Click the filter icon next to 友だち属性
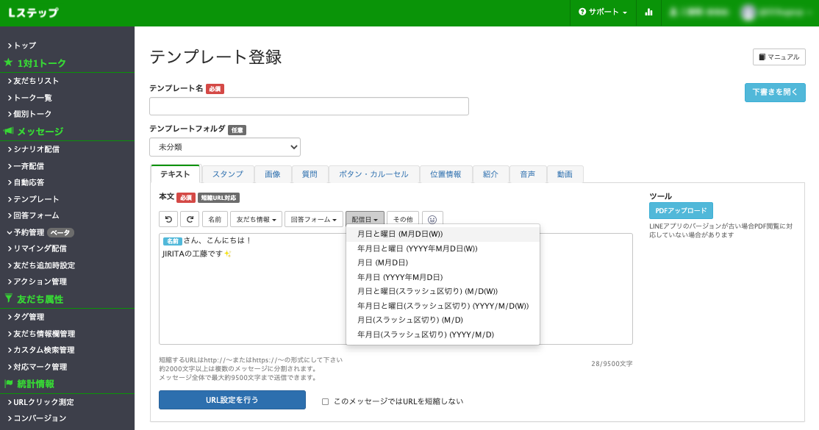 [x=9, y=298]
